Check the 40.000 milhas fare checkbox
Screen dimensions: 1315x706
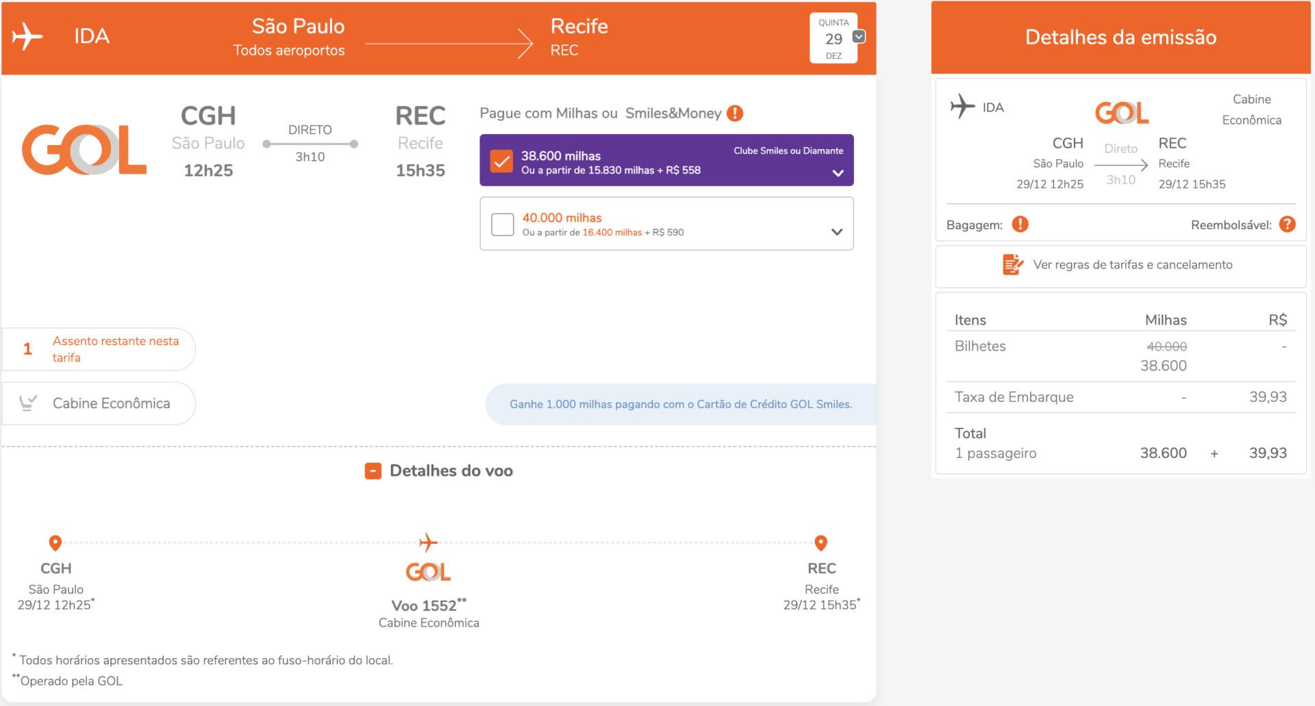pyautogui.click(x=503, y=224)
